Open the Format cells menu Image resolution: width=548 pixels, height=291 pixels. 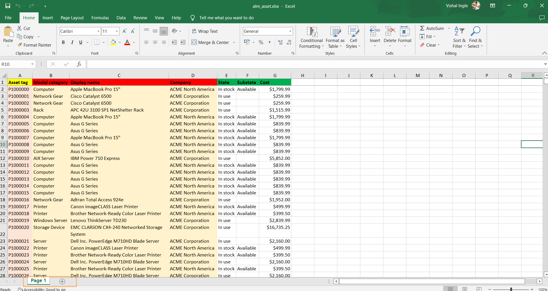pyautogui.click(x=405, y=37)
